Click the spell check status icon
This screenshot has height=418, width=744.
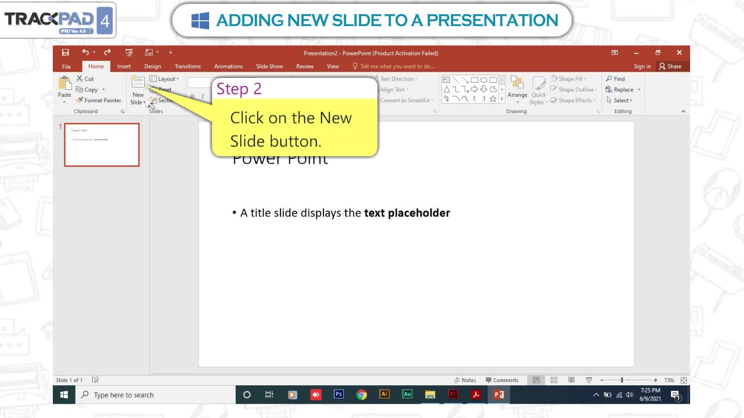[x=95, y=380]
